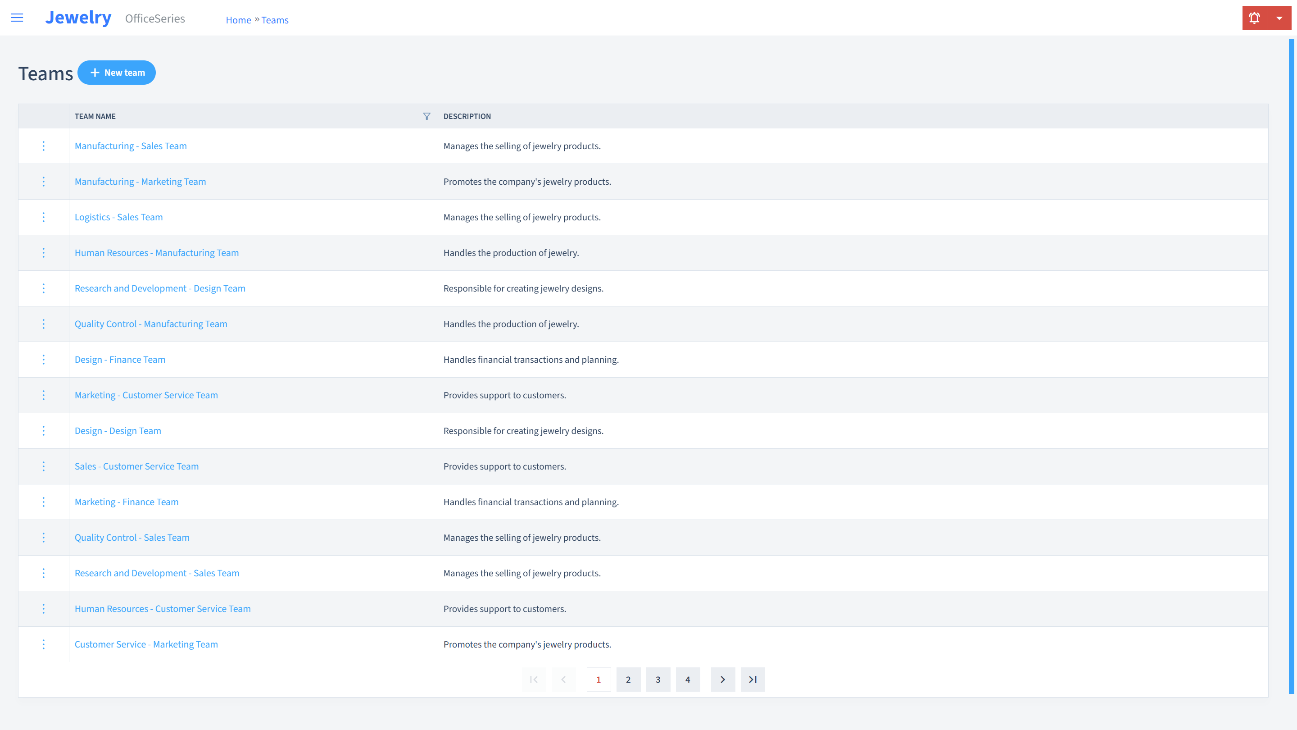
Task: Select page 4 from pagination
Action: point(688,679)
